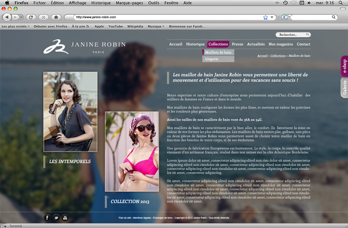Open the Édition menu
The image size is (348, 228).
(x=57, y=3)
